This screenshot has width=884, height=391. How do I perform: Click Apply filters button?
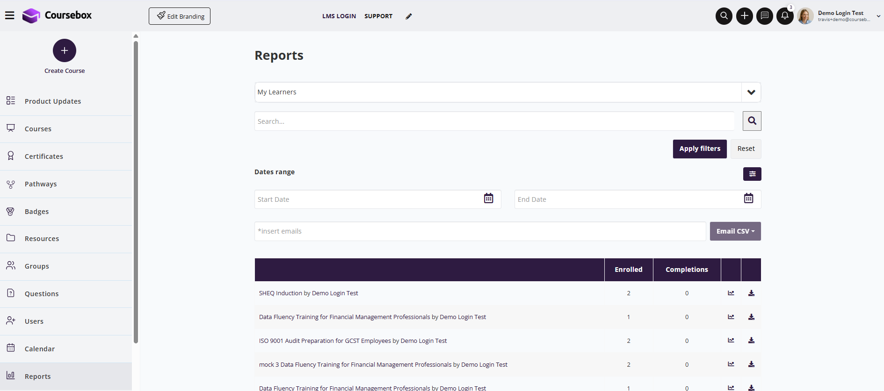point(700,149)
